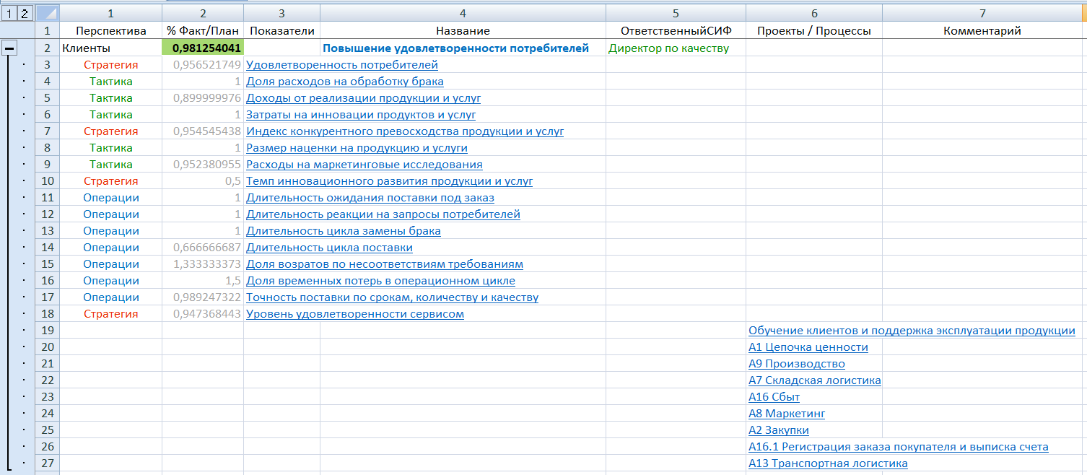Open the 'Доля расходов на обработку брака' link
1087x475 pixels.
tap(345, 82)
